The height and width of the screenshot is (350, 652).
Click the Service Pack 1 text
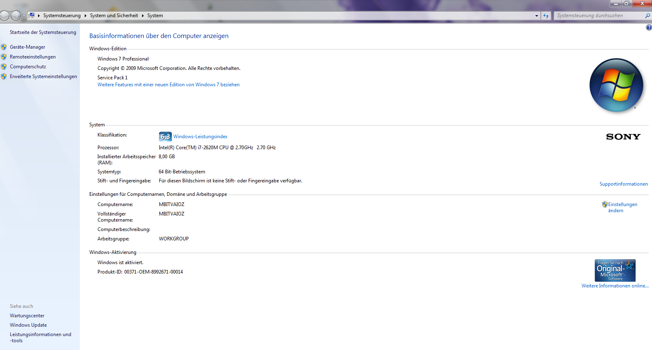[112, 78]
